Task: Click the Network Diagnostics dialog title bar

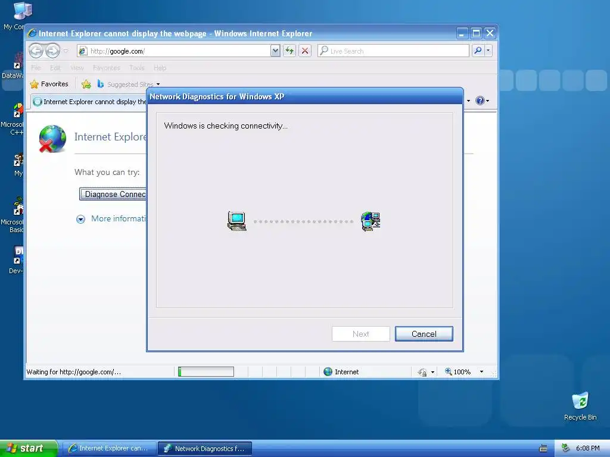Action: (x=305, y=96)
